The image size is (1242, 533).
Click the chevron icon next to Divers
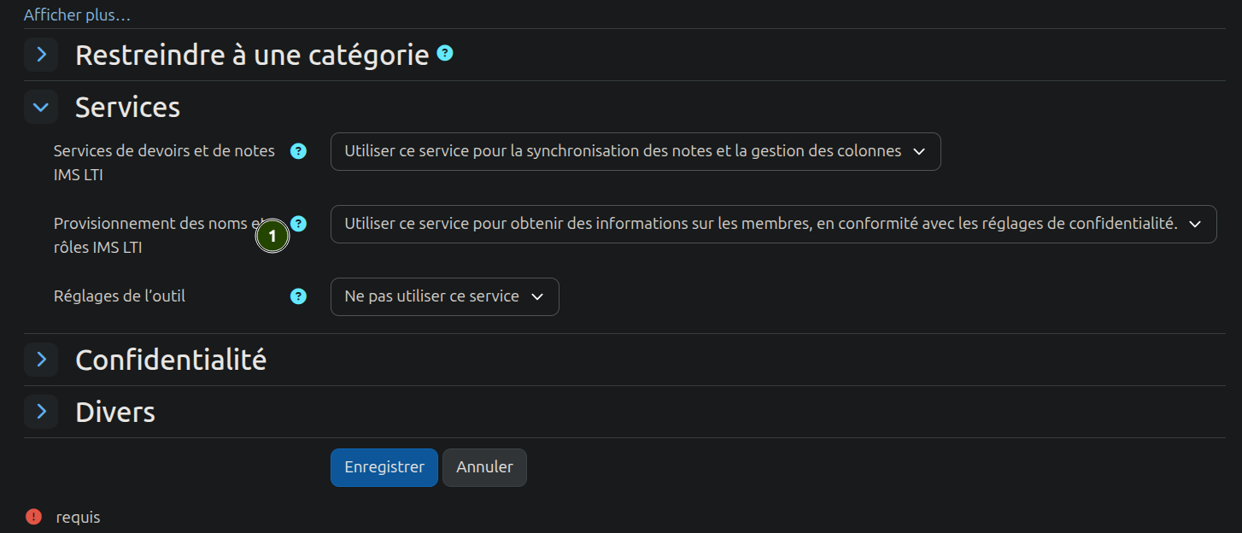pos(40,412)
